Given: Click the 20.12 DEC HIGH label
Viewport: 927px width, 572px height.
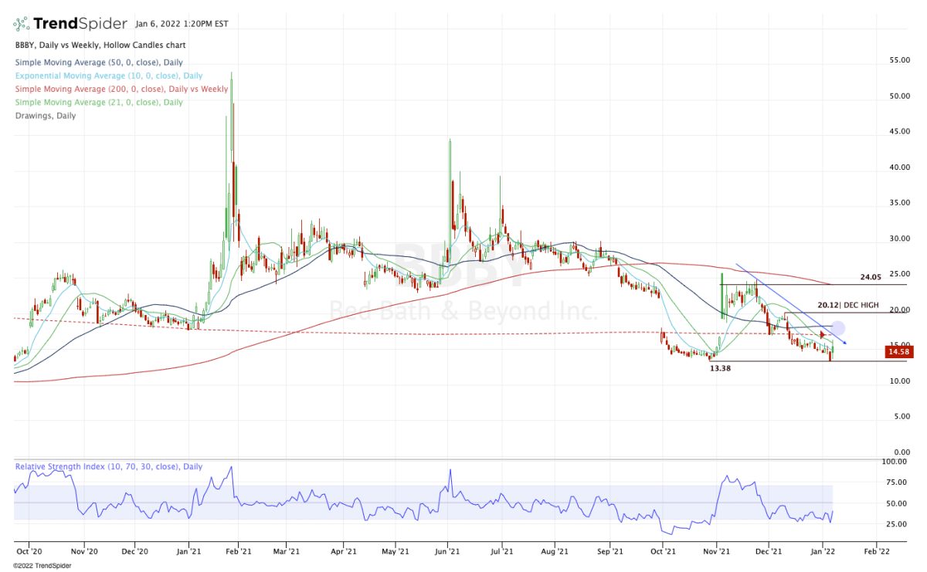Looking at the screenshot, I should point(847,305).
